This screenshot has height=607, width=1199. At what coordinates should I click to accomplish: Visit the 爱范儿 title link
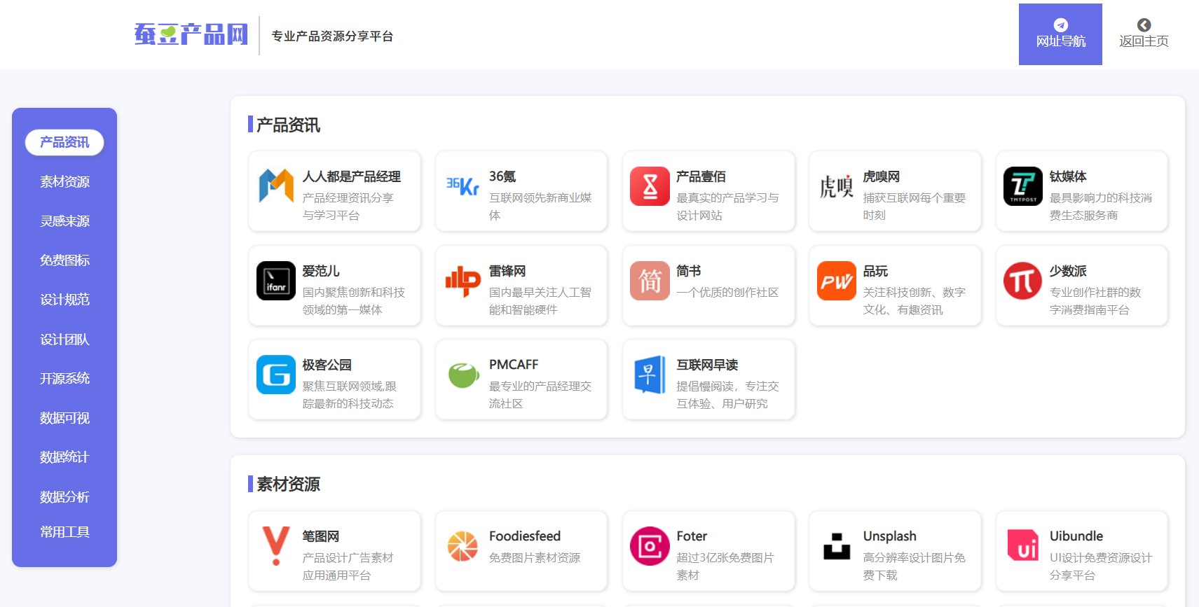[321, 271]
